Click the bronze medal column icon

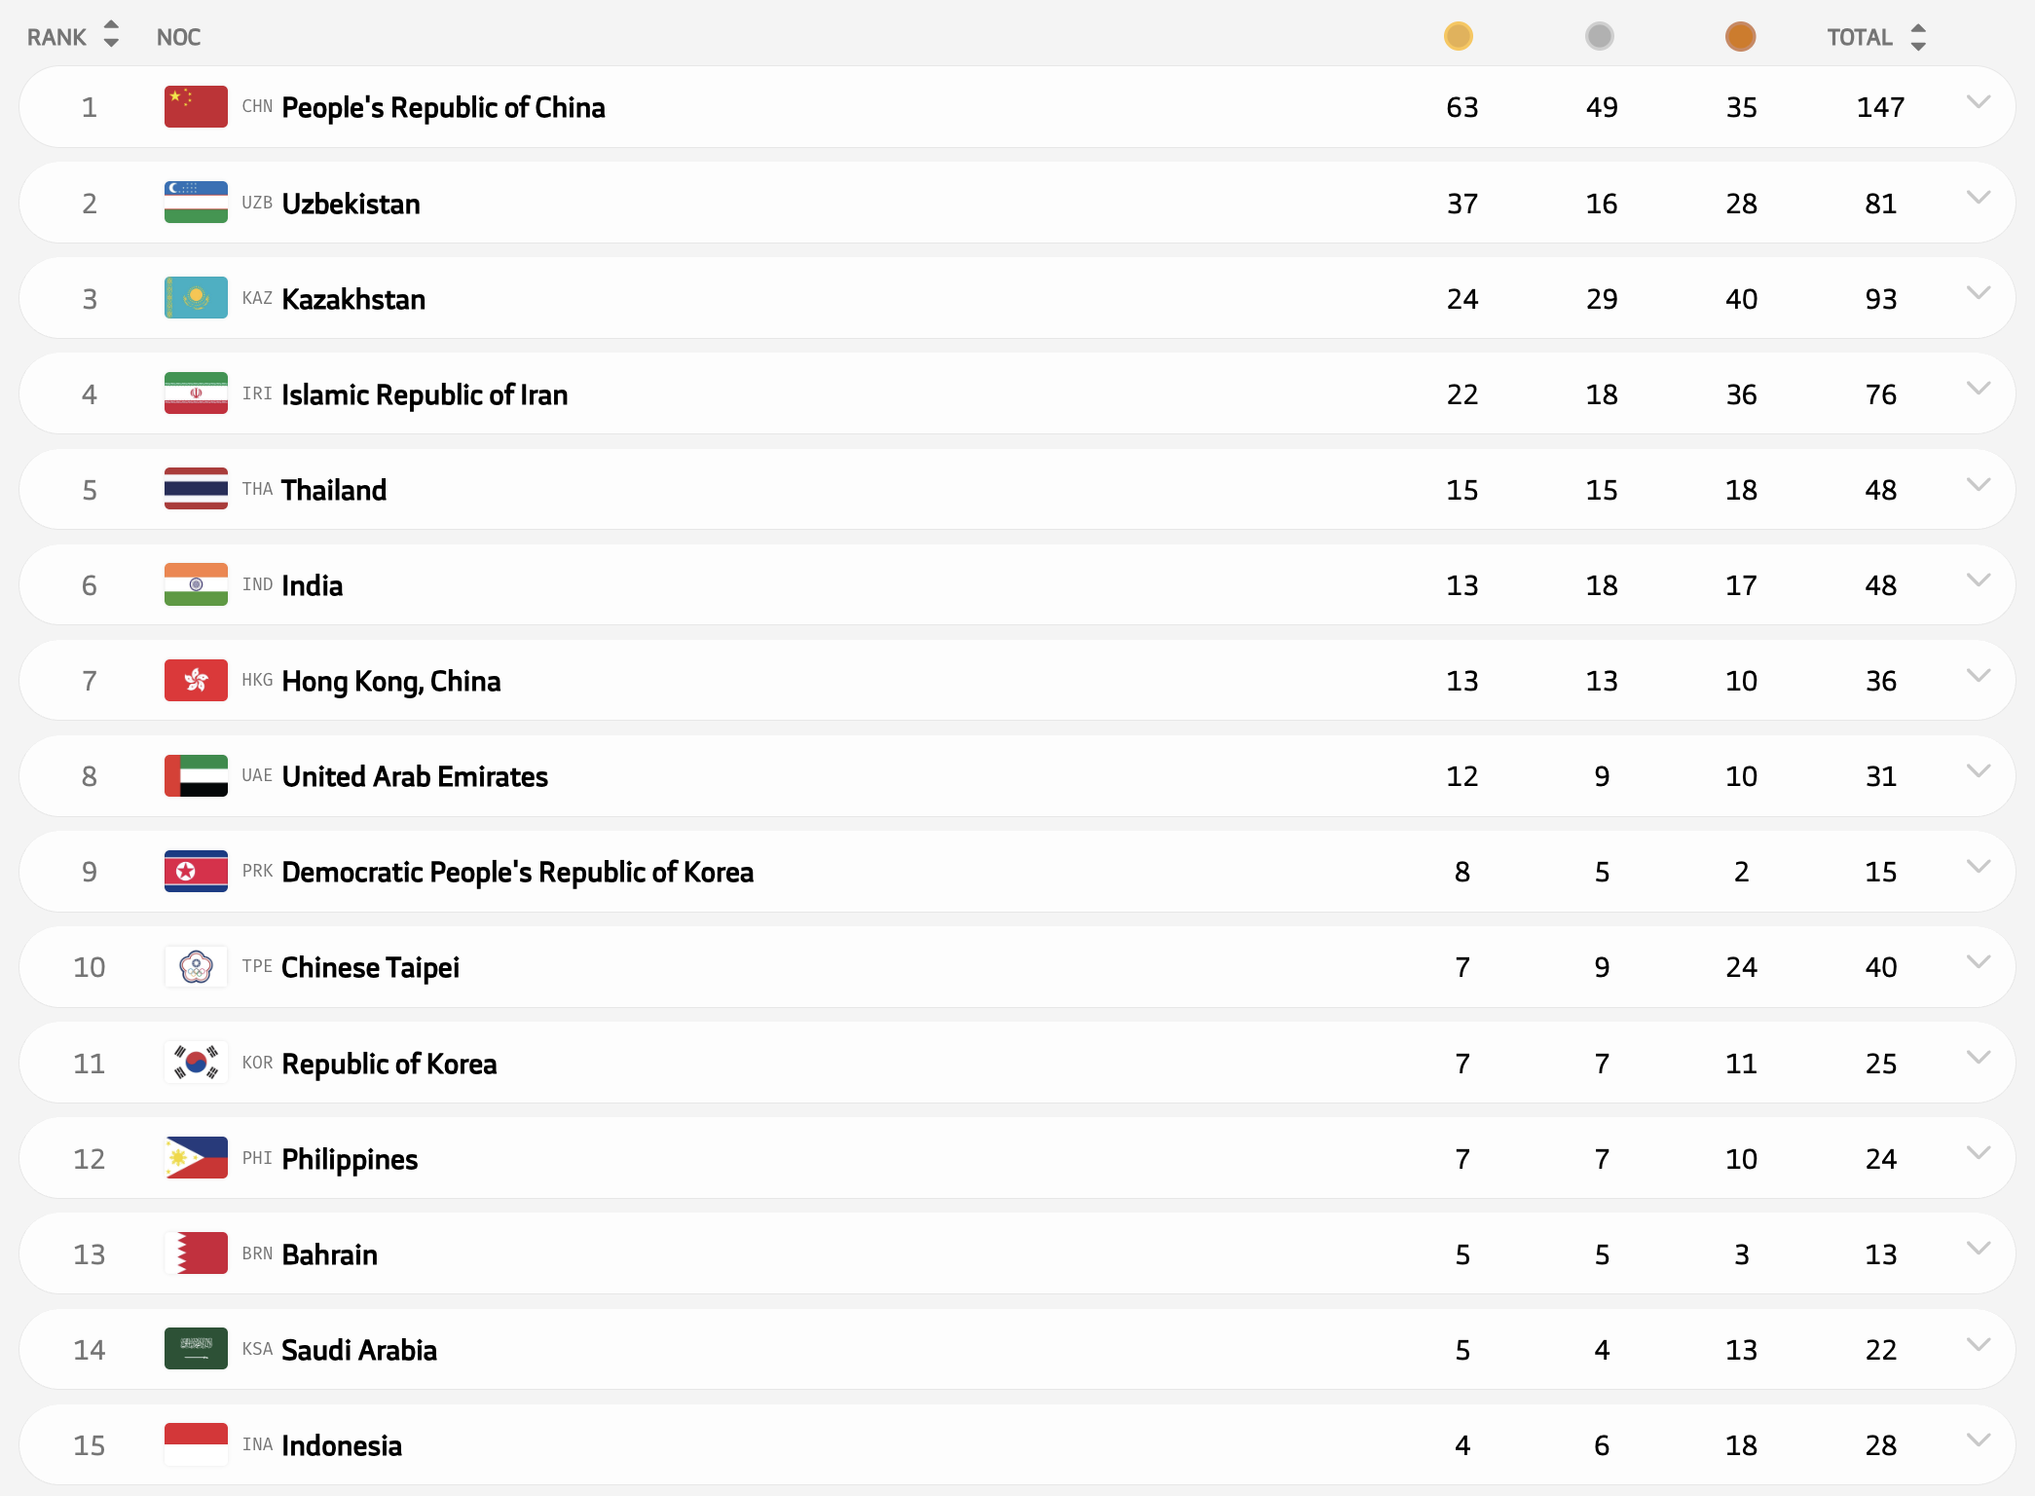1740,37
